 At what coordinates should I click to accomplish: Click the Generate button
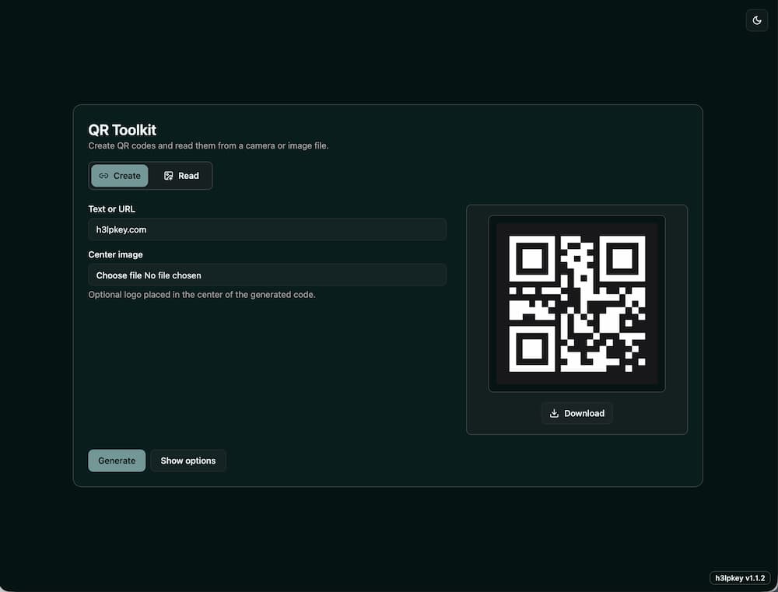117,461
